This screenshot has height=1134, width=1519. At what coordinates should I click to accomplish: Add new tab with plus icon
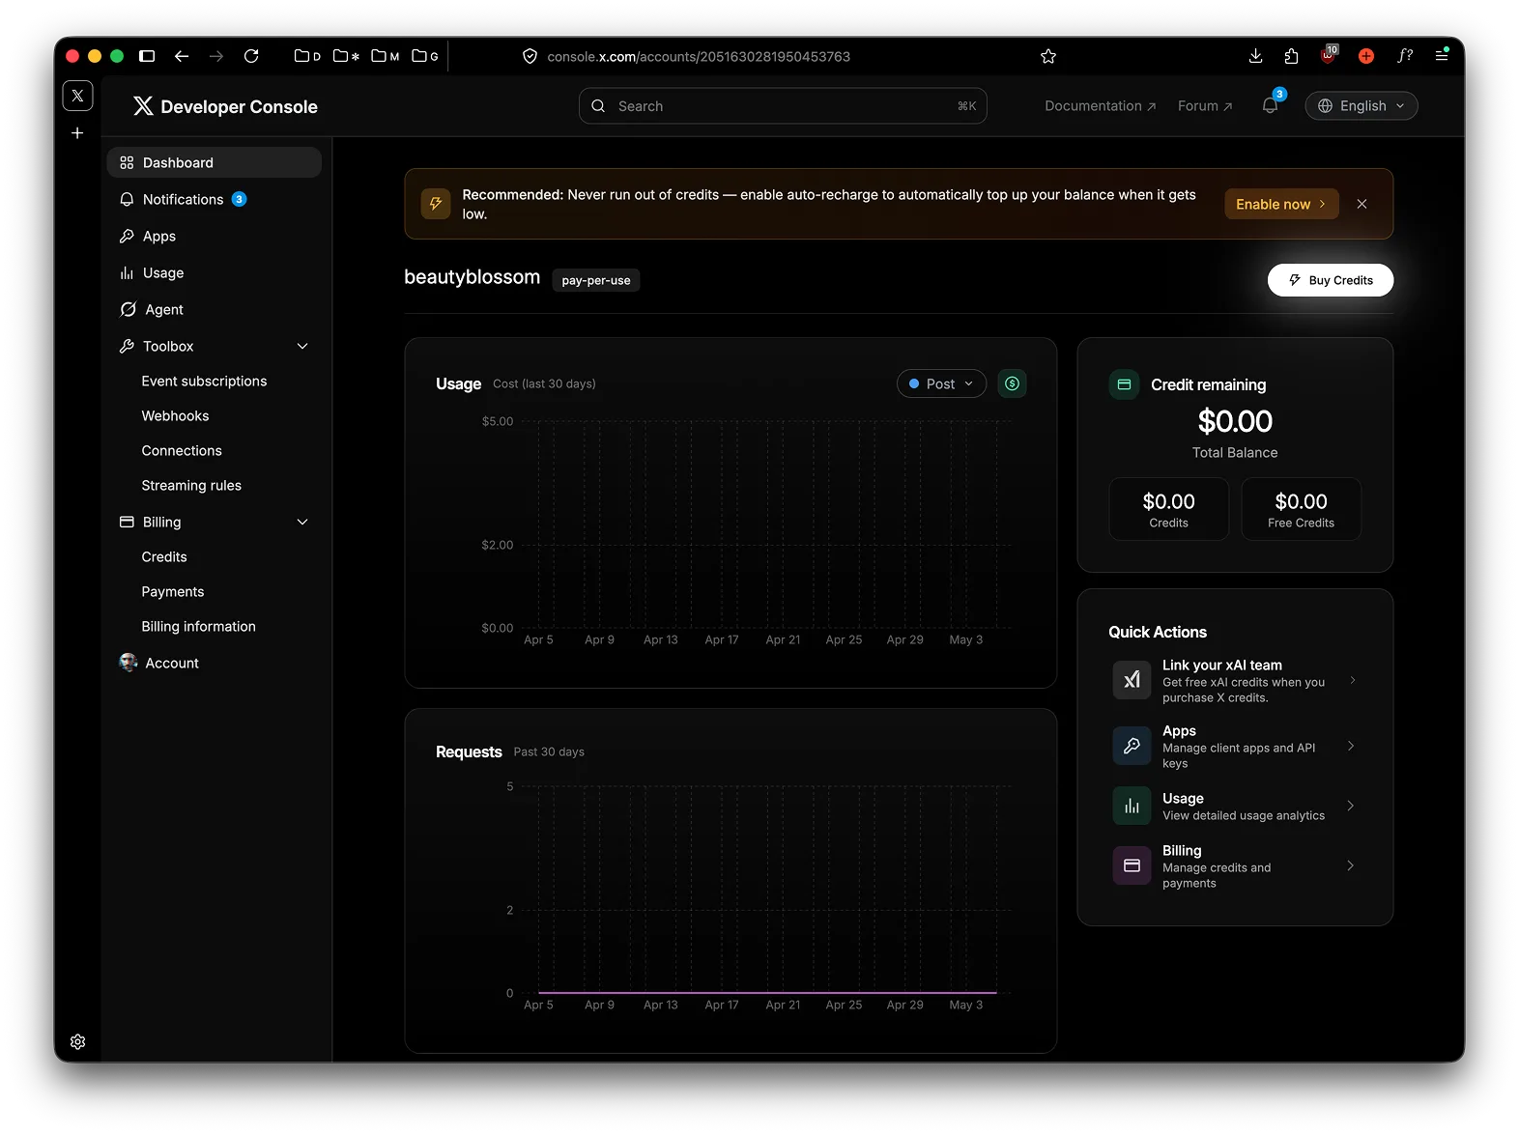[77, 133]
